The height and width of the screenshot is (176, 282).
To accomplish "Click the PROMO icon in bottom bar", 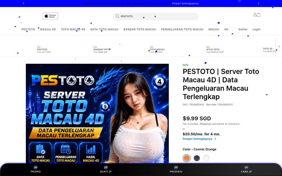I will pyautogui.click(x=36, y=167).
